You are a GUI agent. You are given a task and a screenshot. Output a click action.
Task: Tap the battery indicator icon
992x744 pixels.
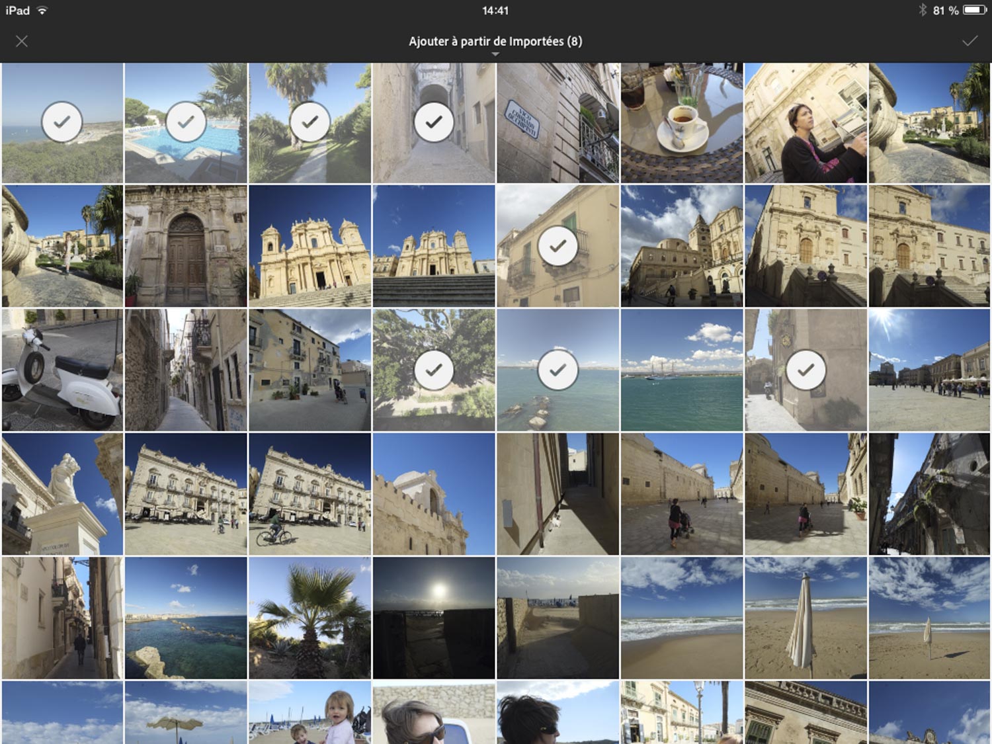tap(975, 10)
